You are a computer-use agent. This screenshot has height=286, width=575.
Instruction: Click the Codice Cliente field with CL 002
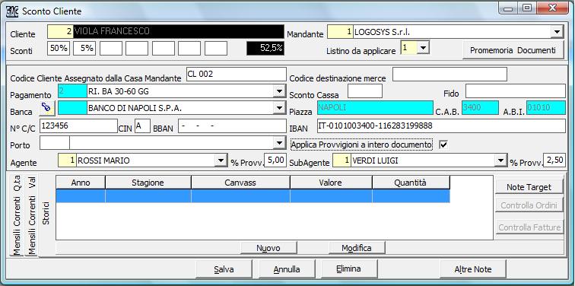click(236, 74)
